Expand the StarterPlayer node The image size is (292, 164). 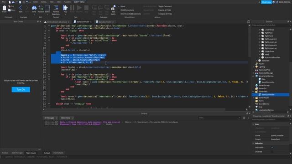[253, 97]
